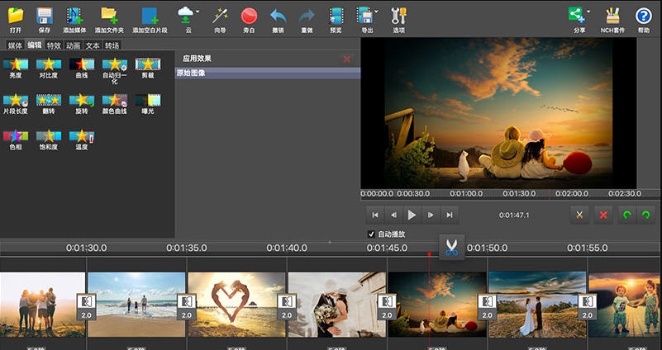Play the slideshow preview

(x=412, y=215)
